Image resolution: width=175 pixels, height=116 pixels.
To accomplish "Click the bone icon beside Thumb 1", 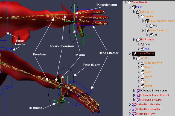I will (142, 86).
